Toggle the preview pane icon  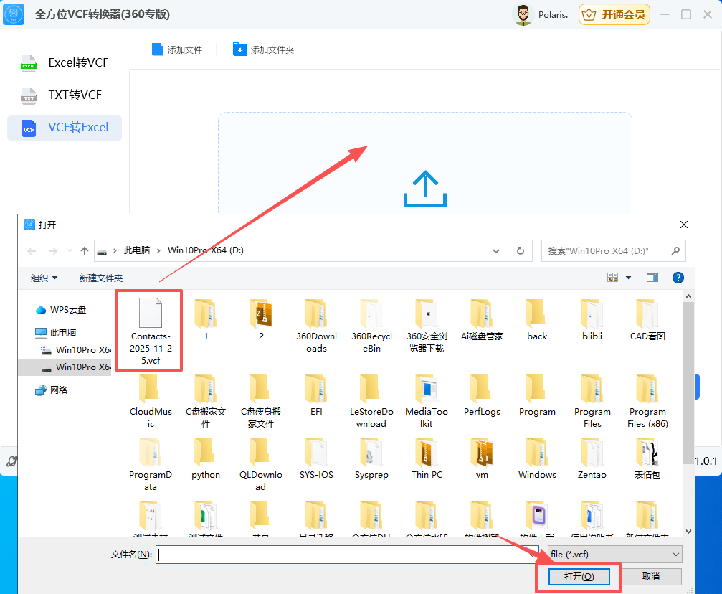point(652,278)
